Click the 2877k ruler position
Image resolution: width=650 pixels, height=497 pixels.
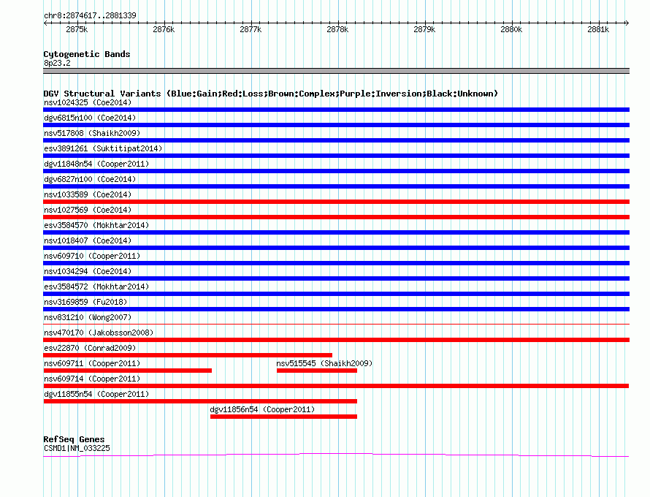coord(251,29)
